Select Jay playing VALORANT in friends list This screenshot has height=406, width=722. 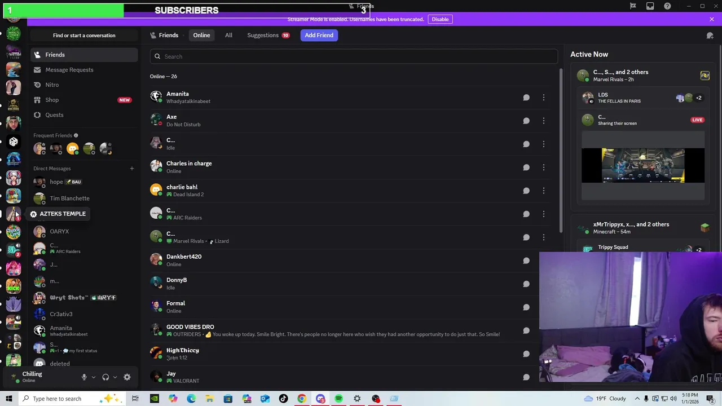350,377
